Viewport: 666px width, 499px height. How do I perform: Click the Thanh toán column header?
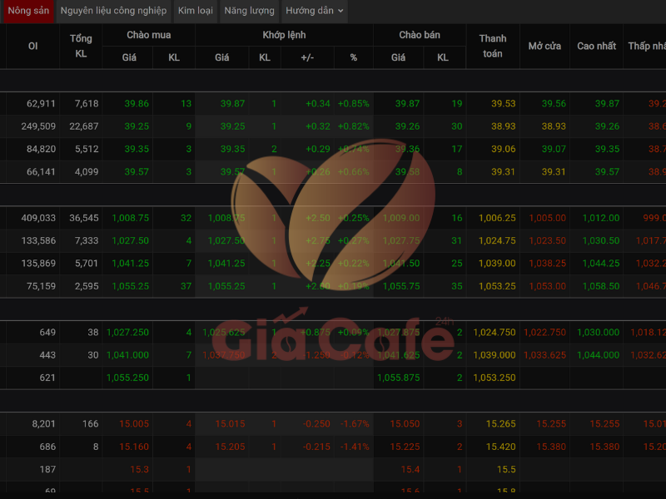pyautogui.click(x=492, y=46)
